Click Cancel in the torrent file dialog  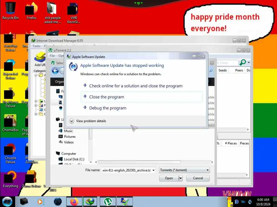tap(198, 178)
